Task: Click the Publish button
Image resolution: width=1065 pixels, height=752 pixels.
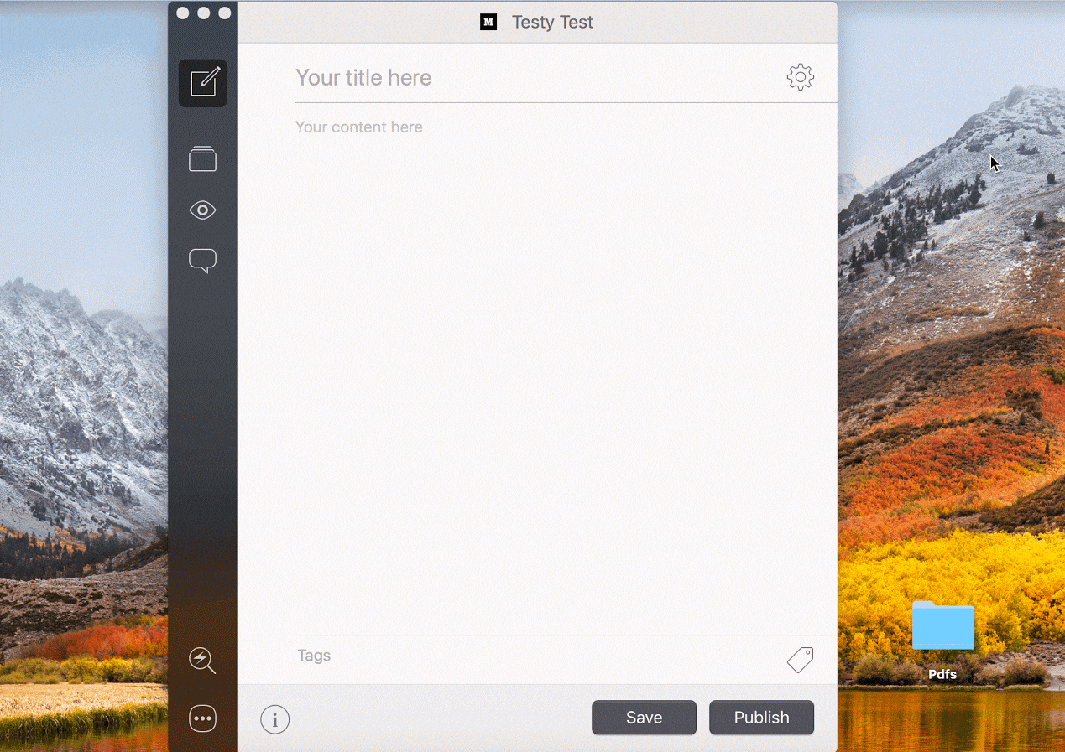Action: click(x=762, y=718)
